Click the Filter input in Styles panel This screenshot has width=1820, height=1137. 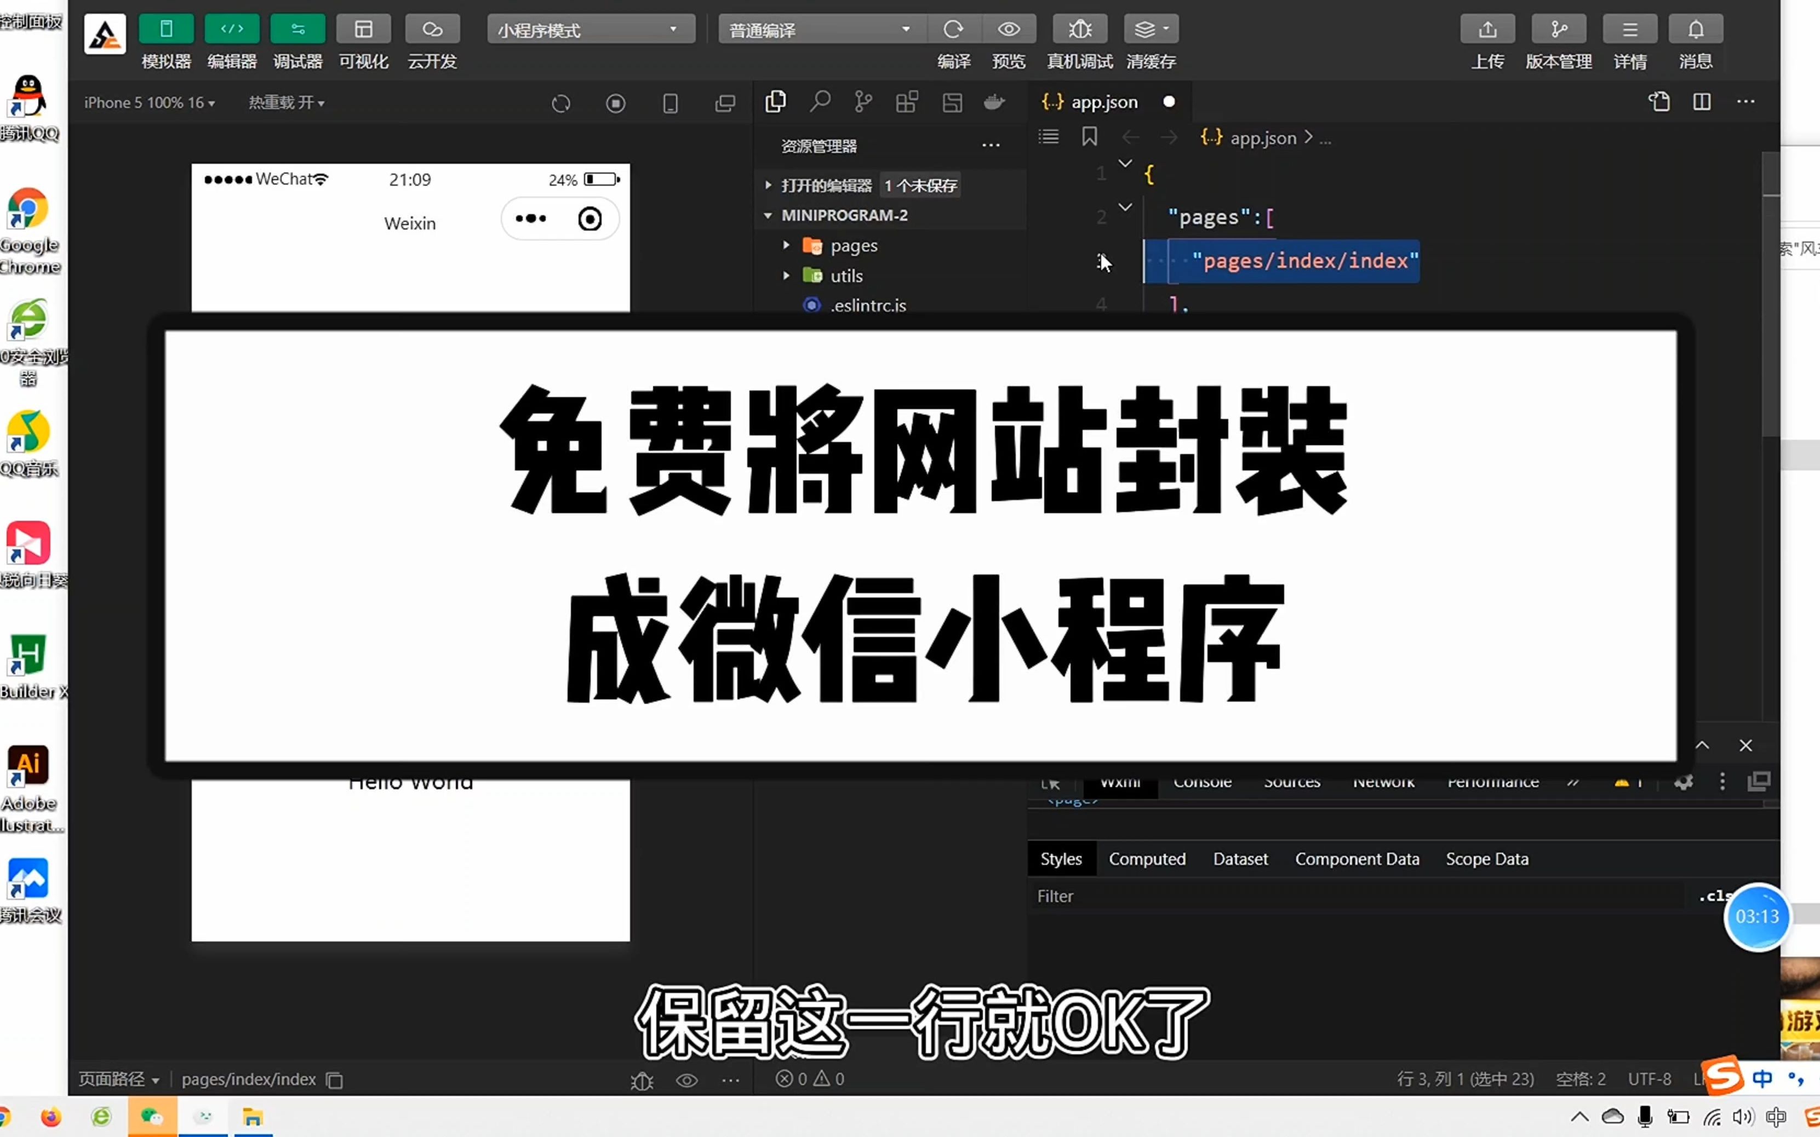(x=1358, y=897)
